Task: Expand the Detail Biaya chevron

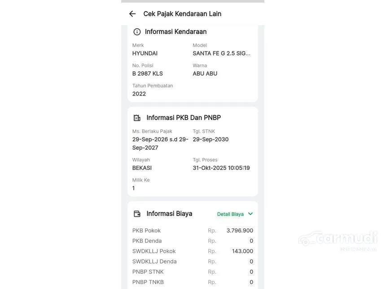Action: click(250, 214)
